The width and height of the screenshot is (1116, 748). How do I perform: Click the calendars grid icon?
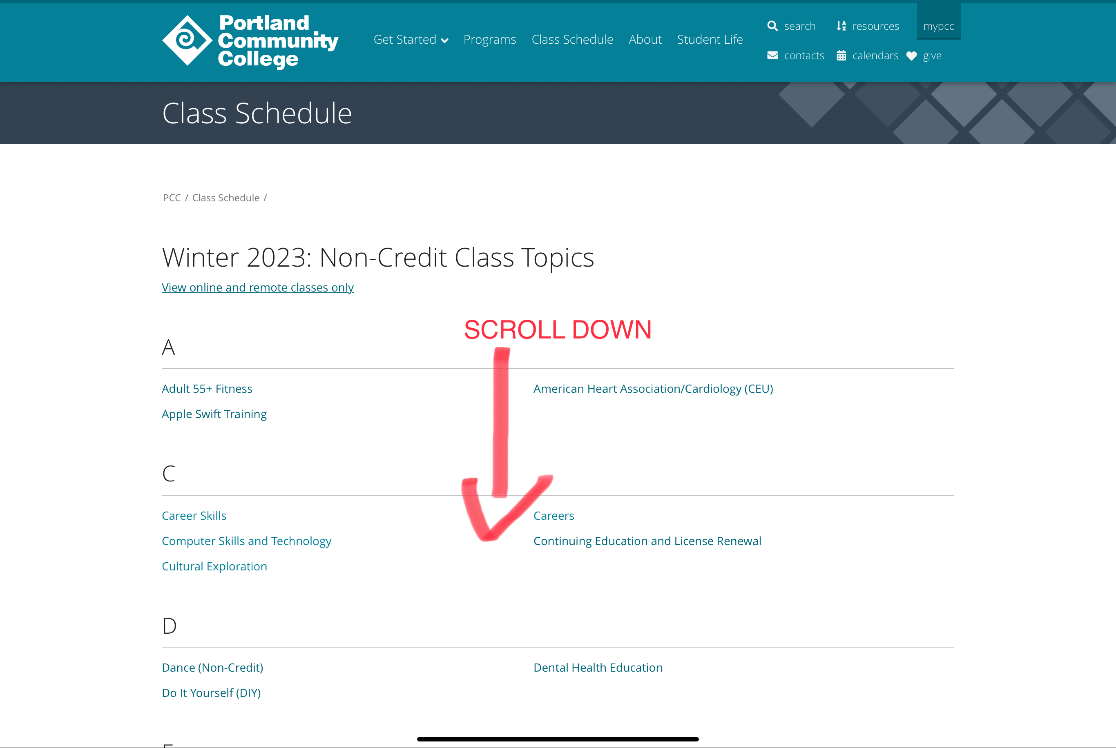tap(841, 56)
